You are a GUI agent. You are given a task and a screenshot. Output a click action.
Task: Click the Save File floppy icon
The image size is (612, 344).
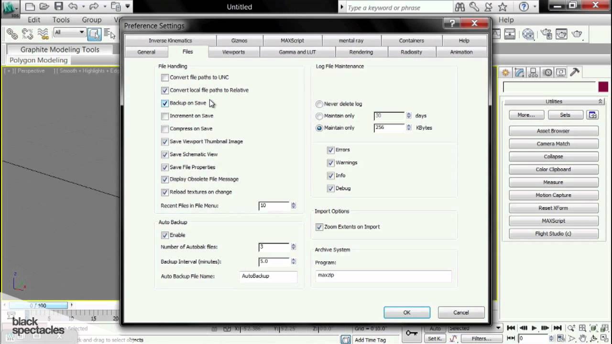[58, 7]
